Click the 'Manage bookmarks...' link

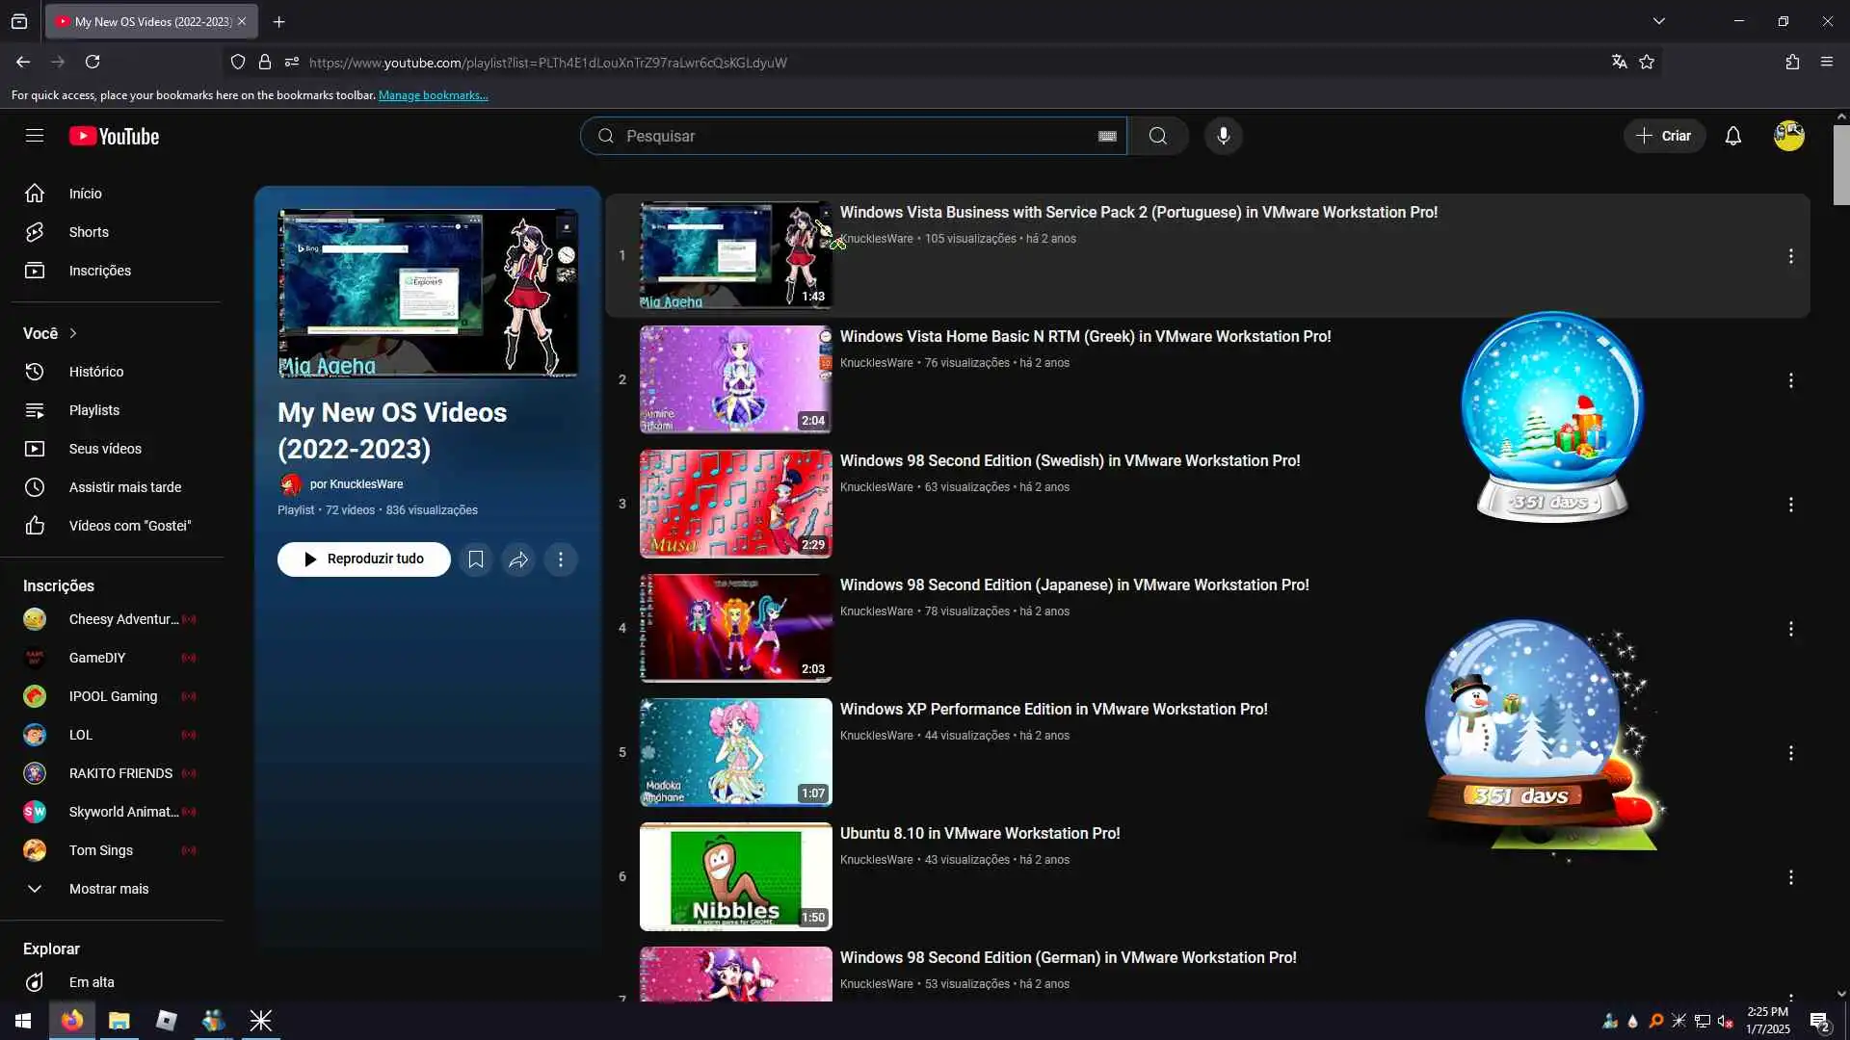click(x=433, y=95)
